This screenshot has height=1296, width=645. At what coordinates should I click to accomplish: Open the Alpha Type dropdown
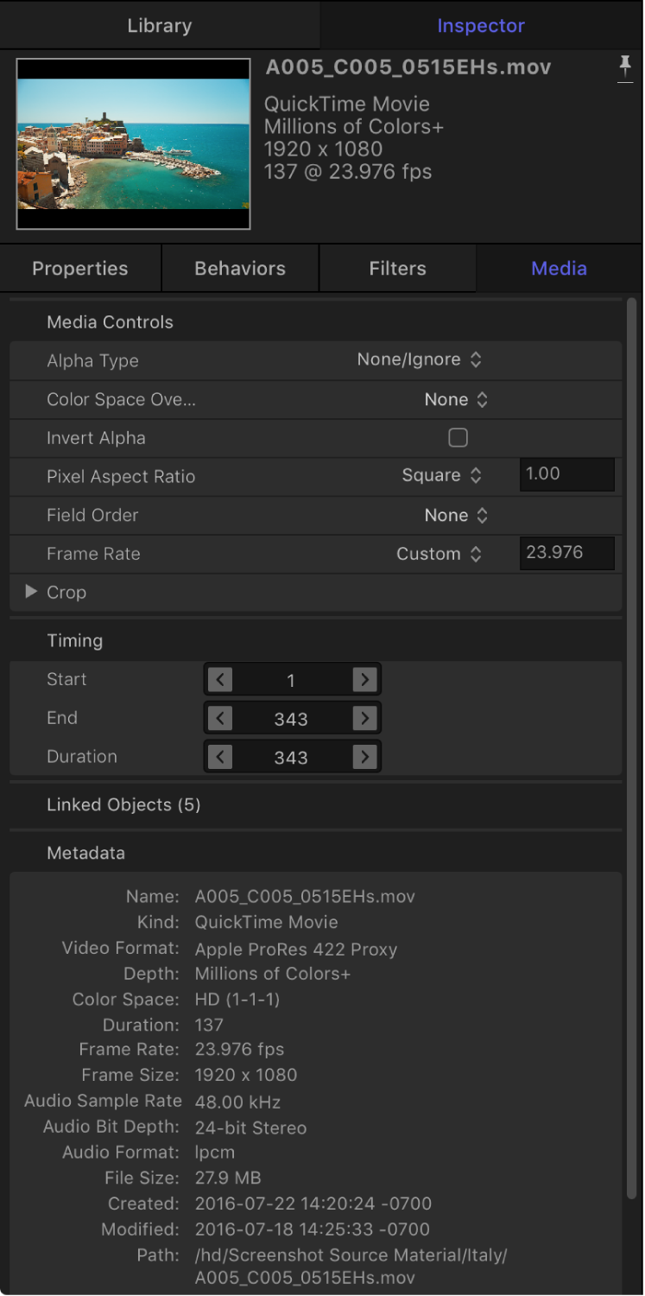pyautogui.click(x=420, y=360)
